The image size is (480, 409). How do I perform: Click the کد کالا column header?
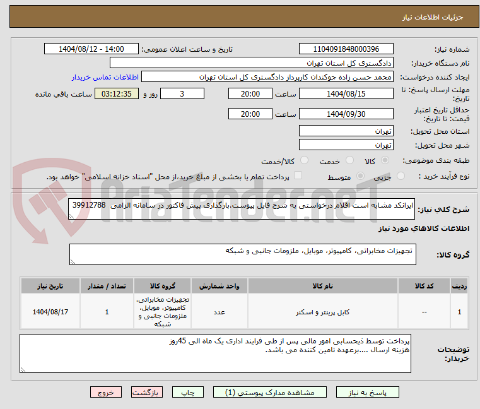click(424, 286)
